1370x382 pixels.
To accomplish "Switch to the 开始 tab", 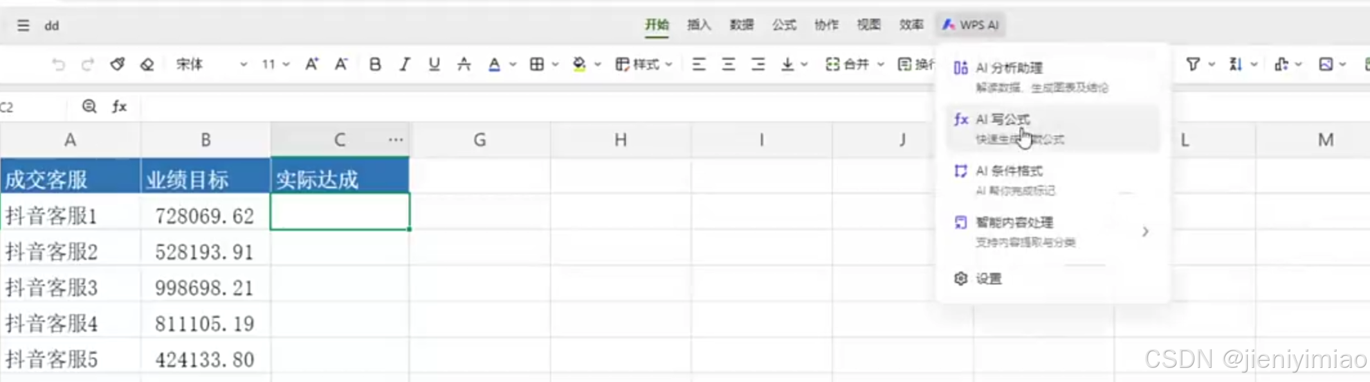I will (657, 25).
